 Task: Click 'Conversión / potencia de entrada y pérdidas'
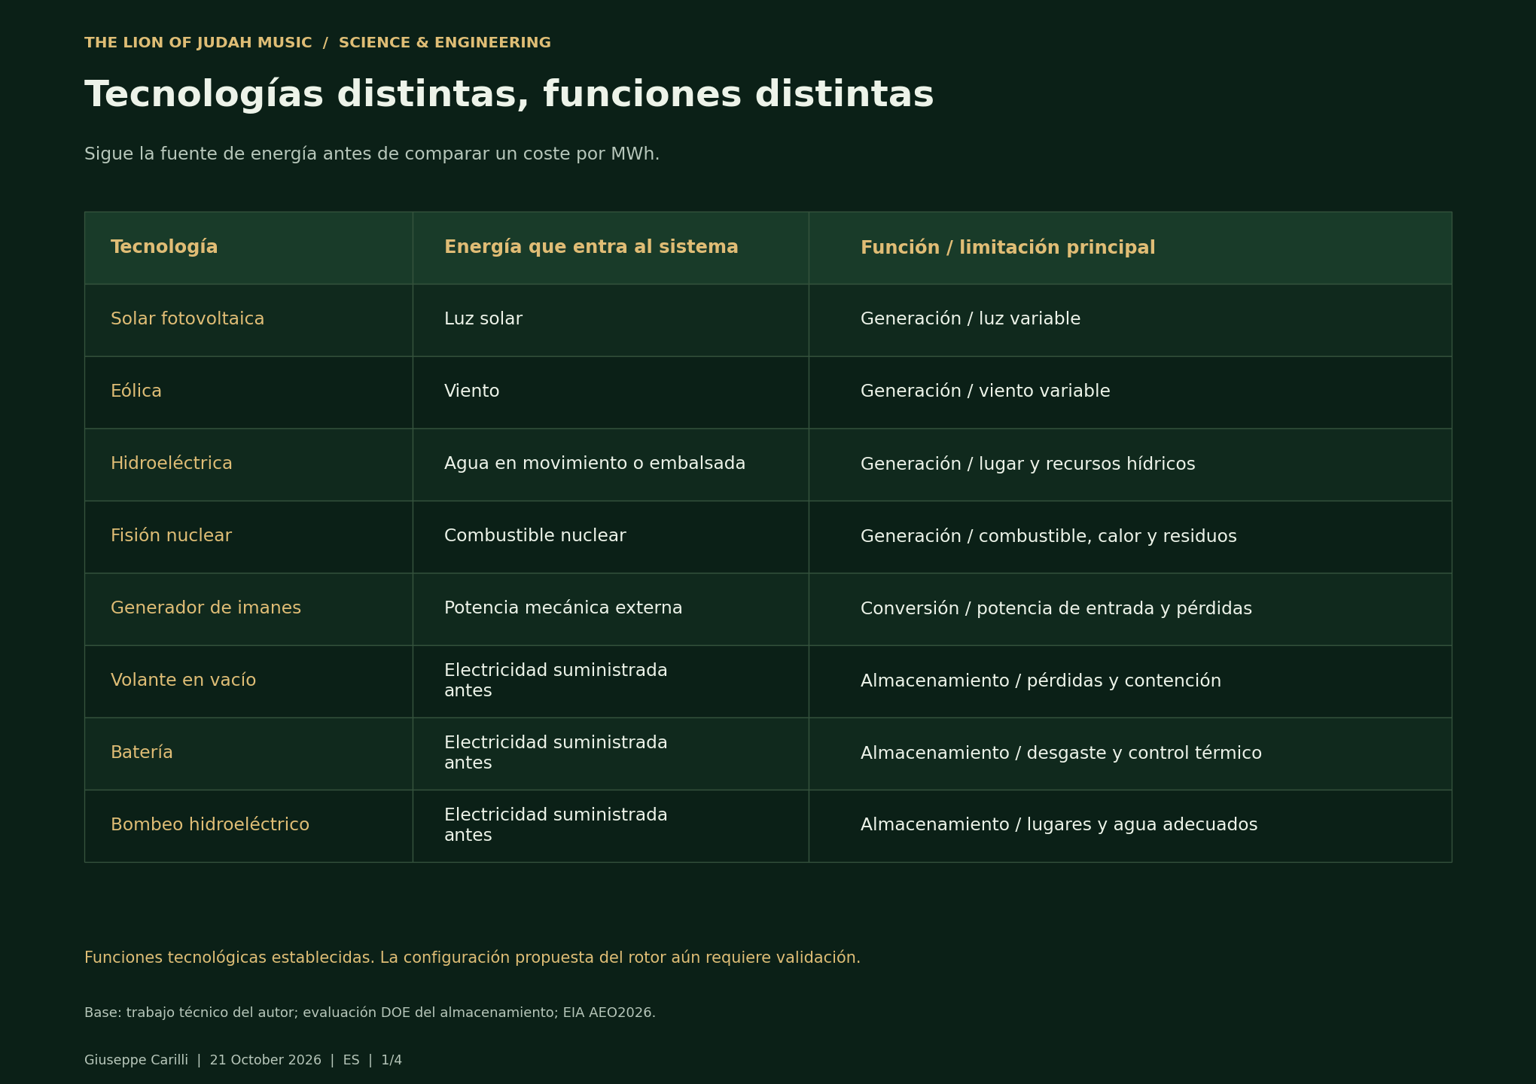[1056, 609]
